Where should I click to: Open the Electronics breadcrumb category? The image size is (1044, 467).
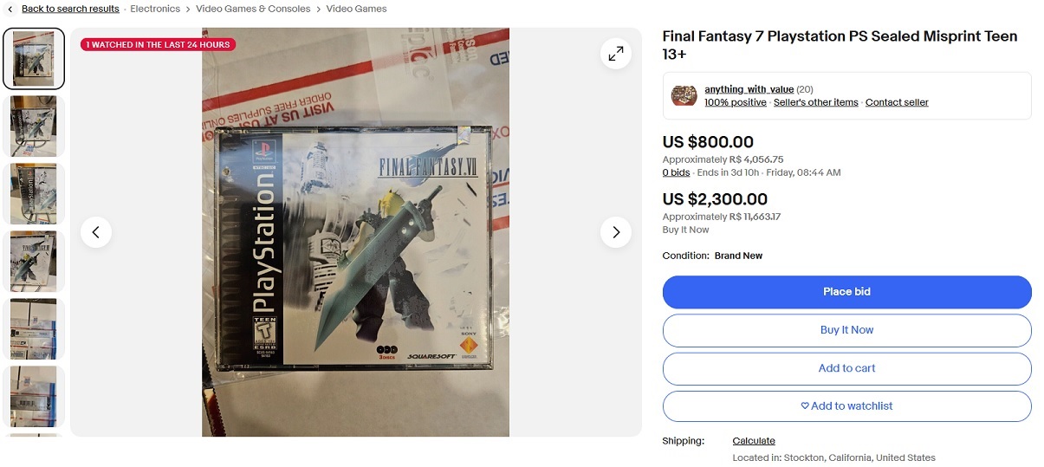point(155,9)
